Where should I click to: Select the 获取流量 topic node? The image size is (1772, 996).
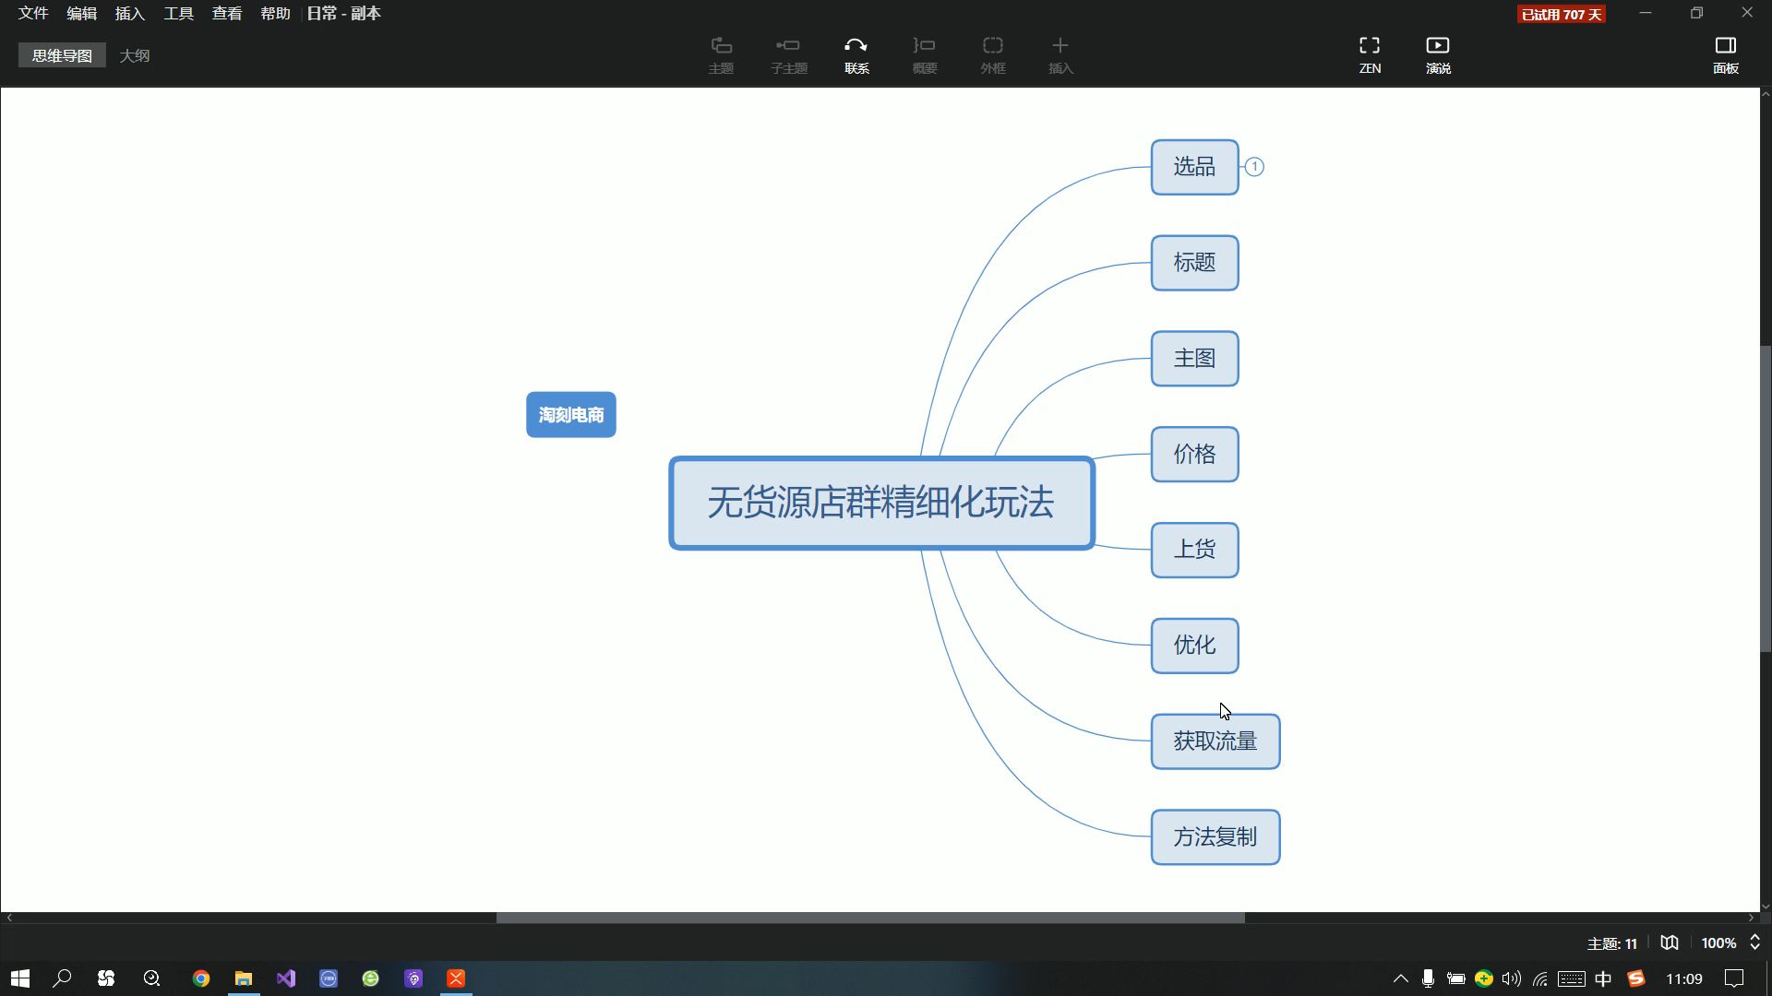1215,741
